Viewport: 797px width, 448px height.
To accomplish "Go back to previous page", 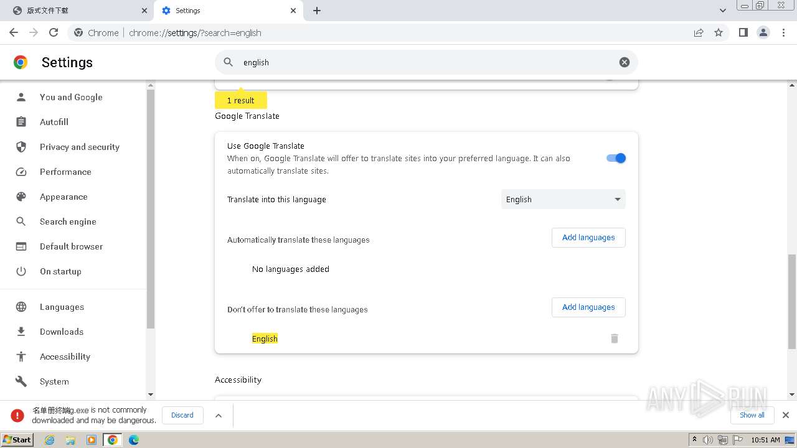I will pyautogui.click(x=14, y=32).
